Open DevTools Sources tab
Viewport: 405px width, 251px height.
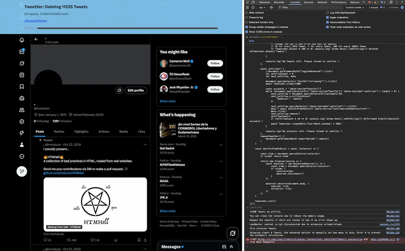[x=308, y=2]
